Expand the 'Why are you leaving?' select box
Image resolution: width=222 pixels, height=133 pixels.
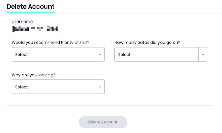click(x=58, y=87)
